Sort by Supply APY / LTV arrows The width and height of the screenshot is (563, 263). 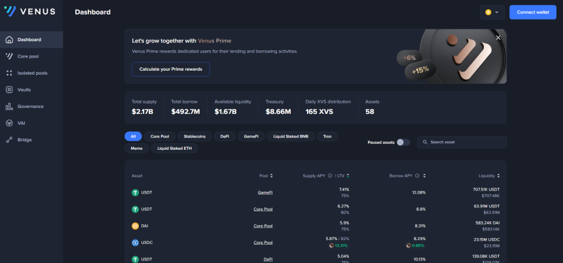(348, 176)
